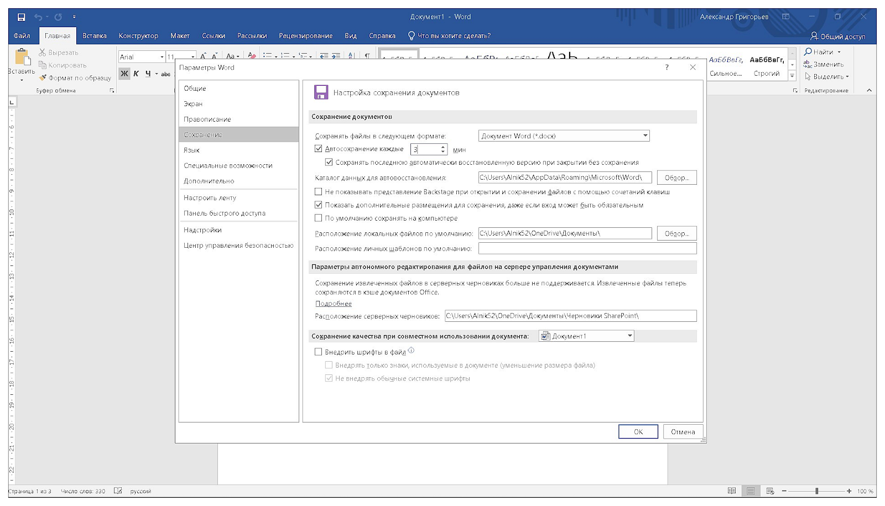Expand the Документ1 document selection dropdown

coord(629,336)
